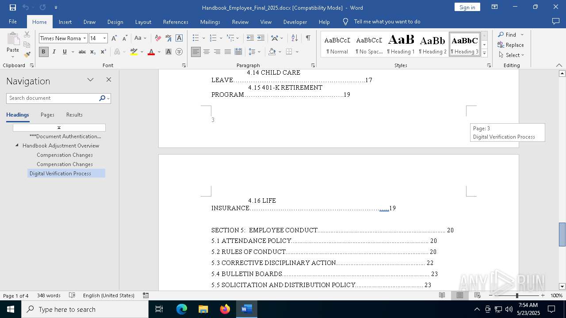This screenshot has height=318, width=566.
Task: Switch to Web Layout view icon
Action: 478,295
